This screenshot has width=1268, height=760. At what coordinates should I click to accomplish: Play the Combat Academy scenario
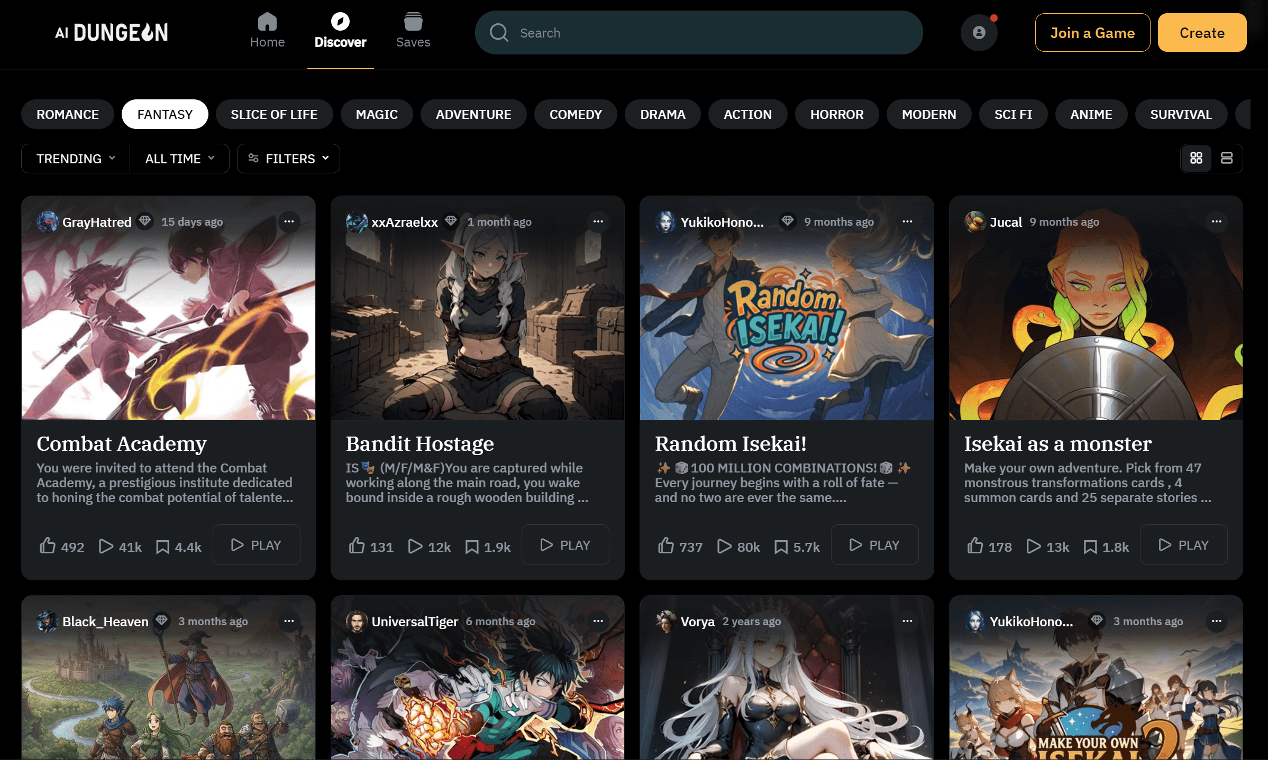click(257, 545)
